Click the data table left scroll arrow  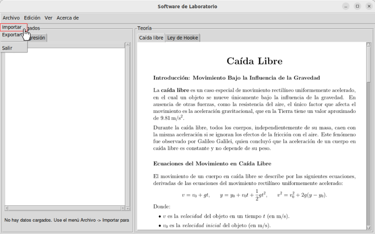click(x=7, y=208)
